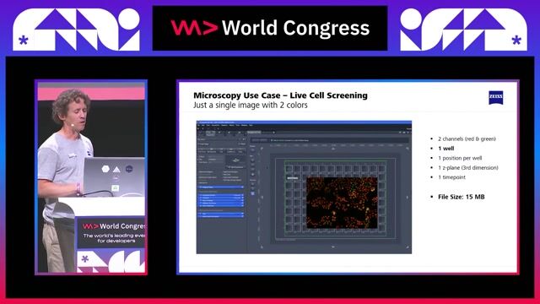Toggle the checkbox in the carrier view's top bar
The image size is (540, 304).
click(x=272, y=140)
